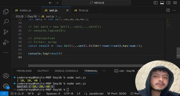Viewport: 180px width, 96px height.
Task: Click the [ 10, 20, 40 ] terminal output
Action: point(29,80)
